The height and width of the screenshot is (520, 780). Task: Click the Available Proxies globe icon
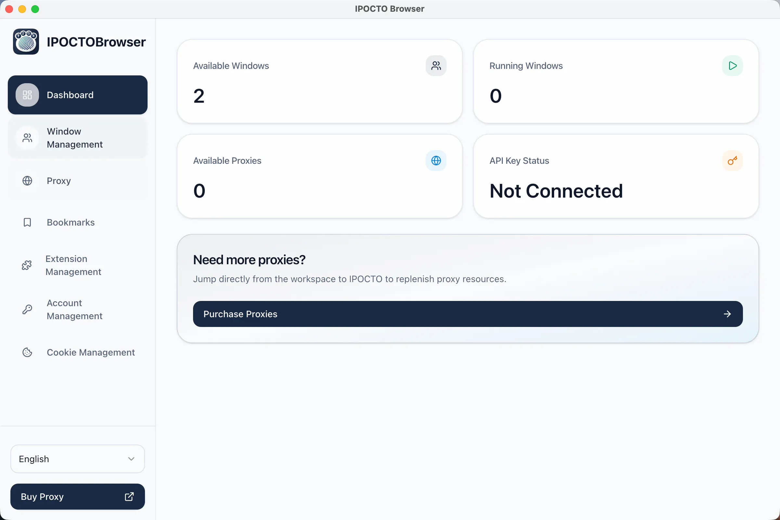(436, 161)
